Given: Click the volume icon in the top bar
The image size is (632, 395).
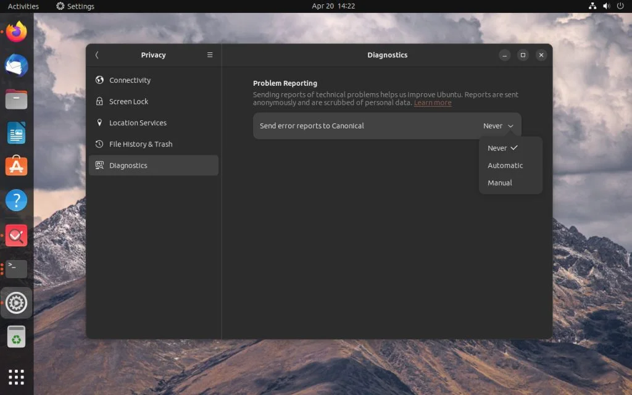Looking at the screenshot, I should (x=605, y=6).
